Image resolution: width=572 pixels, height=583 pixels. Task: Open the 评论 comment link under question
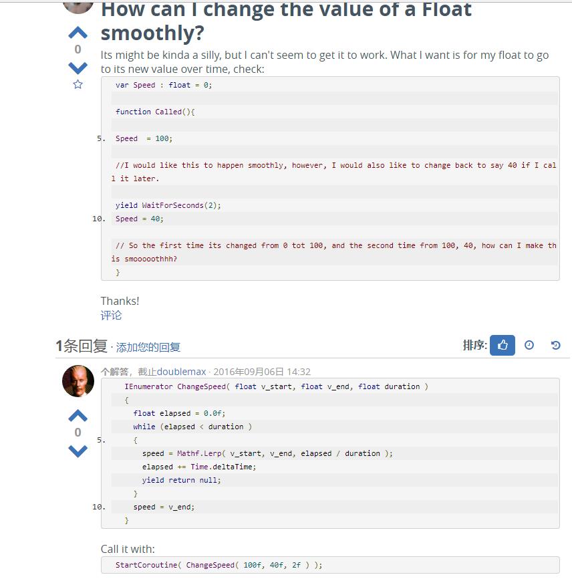point(111,316)
